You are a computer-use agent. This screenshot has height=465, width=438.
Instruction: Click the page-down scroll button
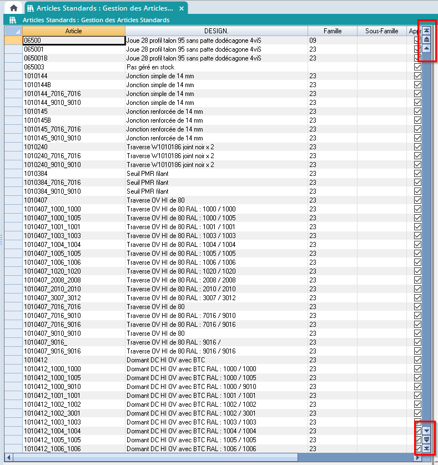pyautogui.click(x=426, y=439)
